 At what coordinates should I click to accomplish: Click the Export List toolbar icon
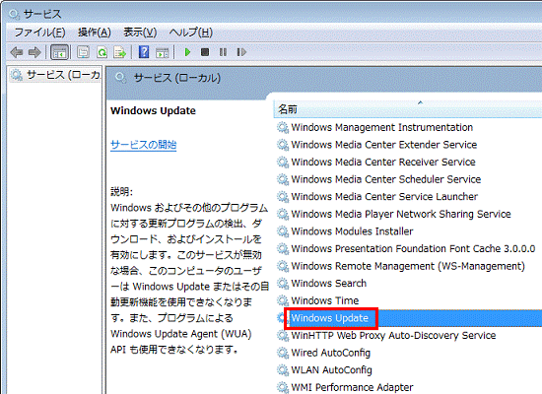point(119,52)
